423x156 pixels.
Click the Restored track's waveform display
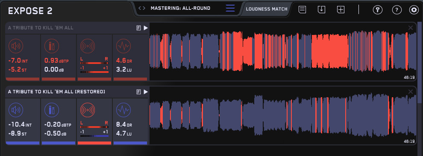pyautogui.click(x=283, y=116)
